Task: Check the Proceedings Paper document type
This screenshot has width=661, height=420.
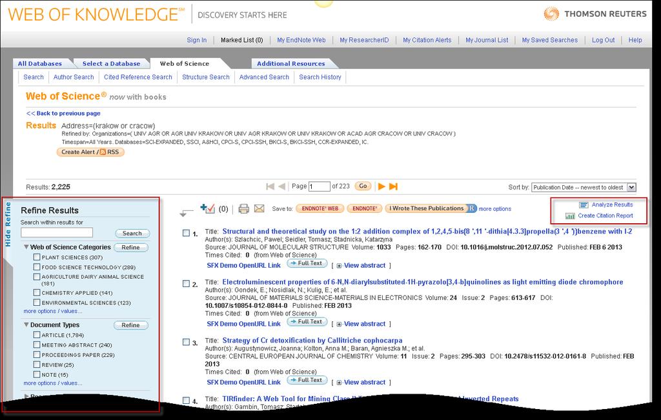Action: [37, 355]
